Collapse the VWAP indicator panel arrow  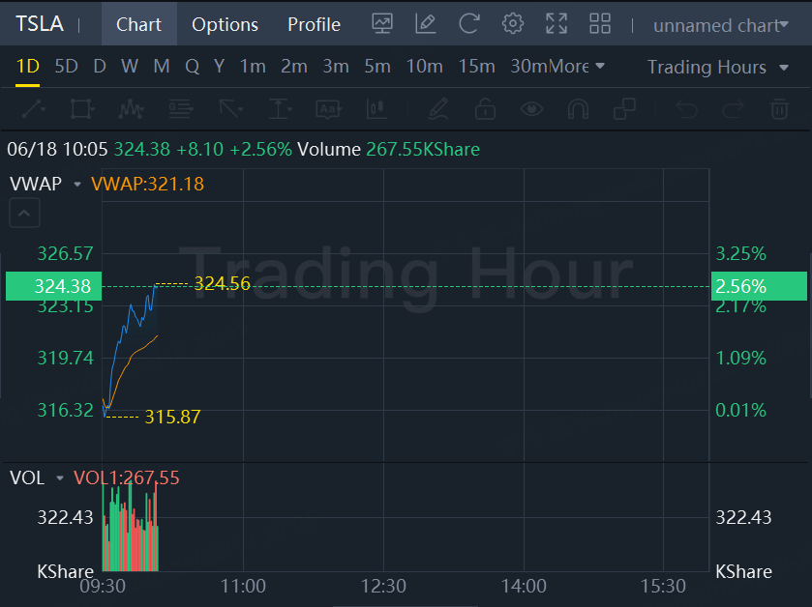click(24, 213)
